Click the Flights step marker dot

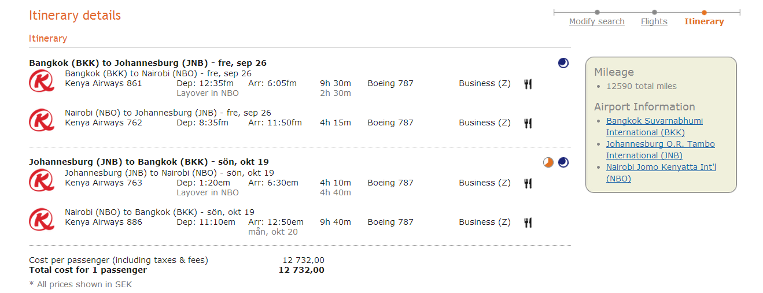click(x=654, y=12)
